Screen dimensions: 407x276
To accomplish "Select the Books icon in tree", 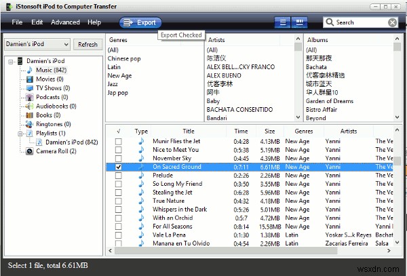I will coord(30,115).
